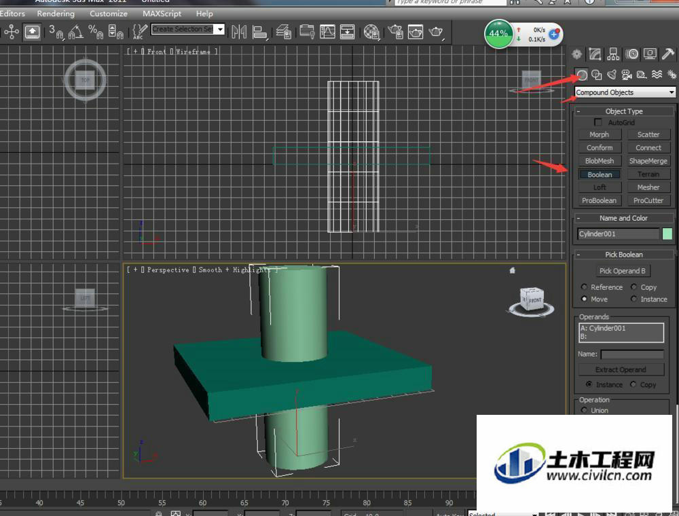The height and width of the screenshot is (516, 679).
Task: Click the ShapeMerge button
Action: pos(648,161)
